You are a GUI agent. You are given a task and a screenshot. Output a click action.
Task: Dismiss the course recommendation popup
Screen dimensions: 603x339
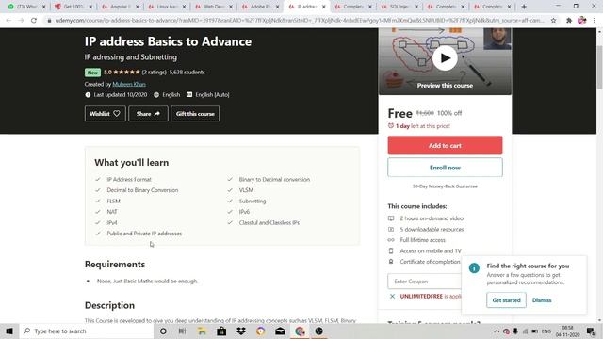pos(542,300)
